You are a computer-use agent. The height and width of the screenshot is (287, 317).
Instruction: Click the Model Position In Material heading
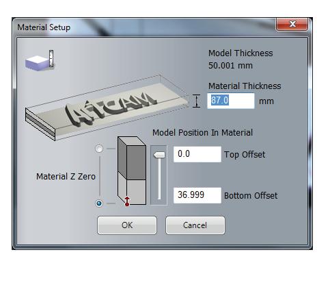pos(203,133)
